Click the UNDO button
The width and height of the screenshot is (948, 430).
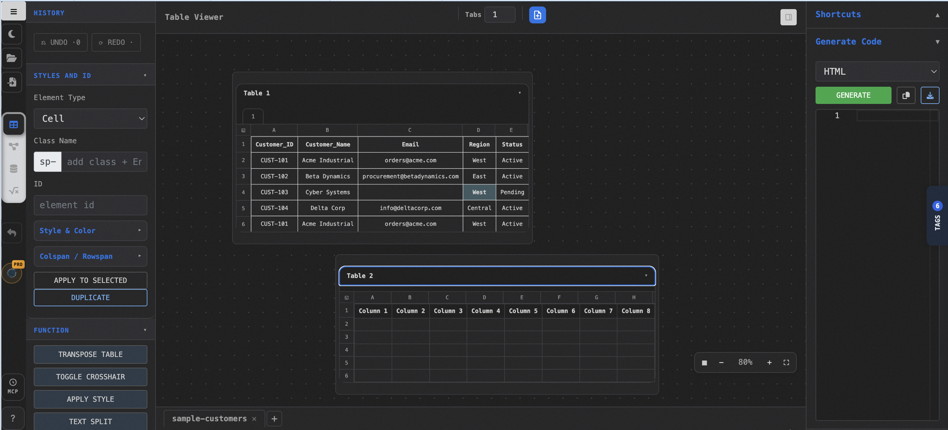pos(60,42)
